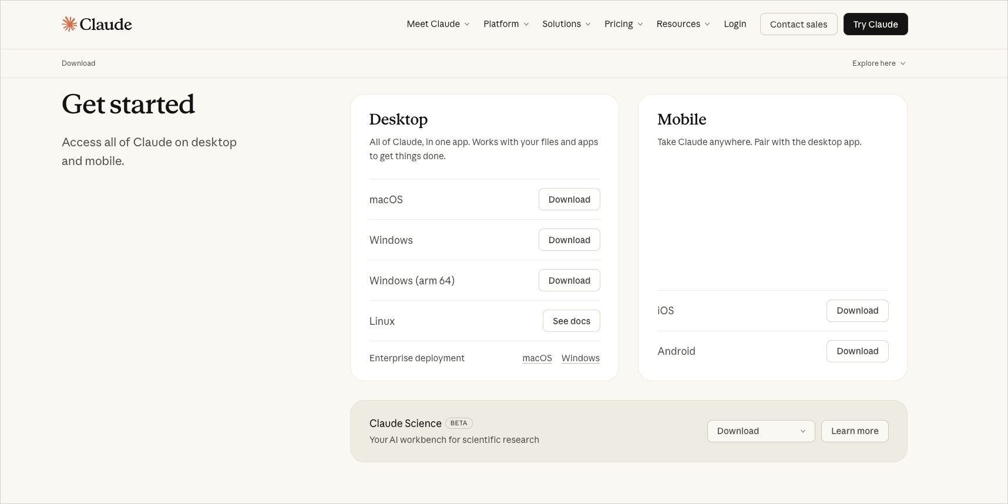Click the Get started heading
The image size is (1008, 504).
point(128,105)
